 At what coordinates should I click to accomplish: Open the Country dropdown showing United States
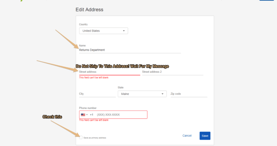click(x=104, y=31)
